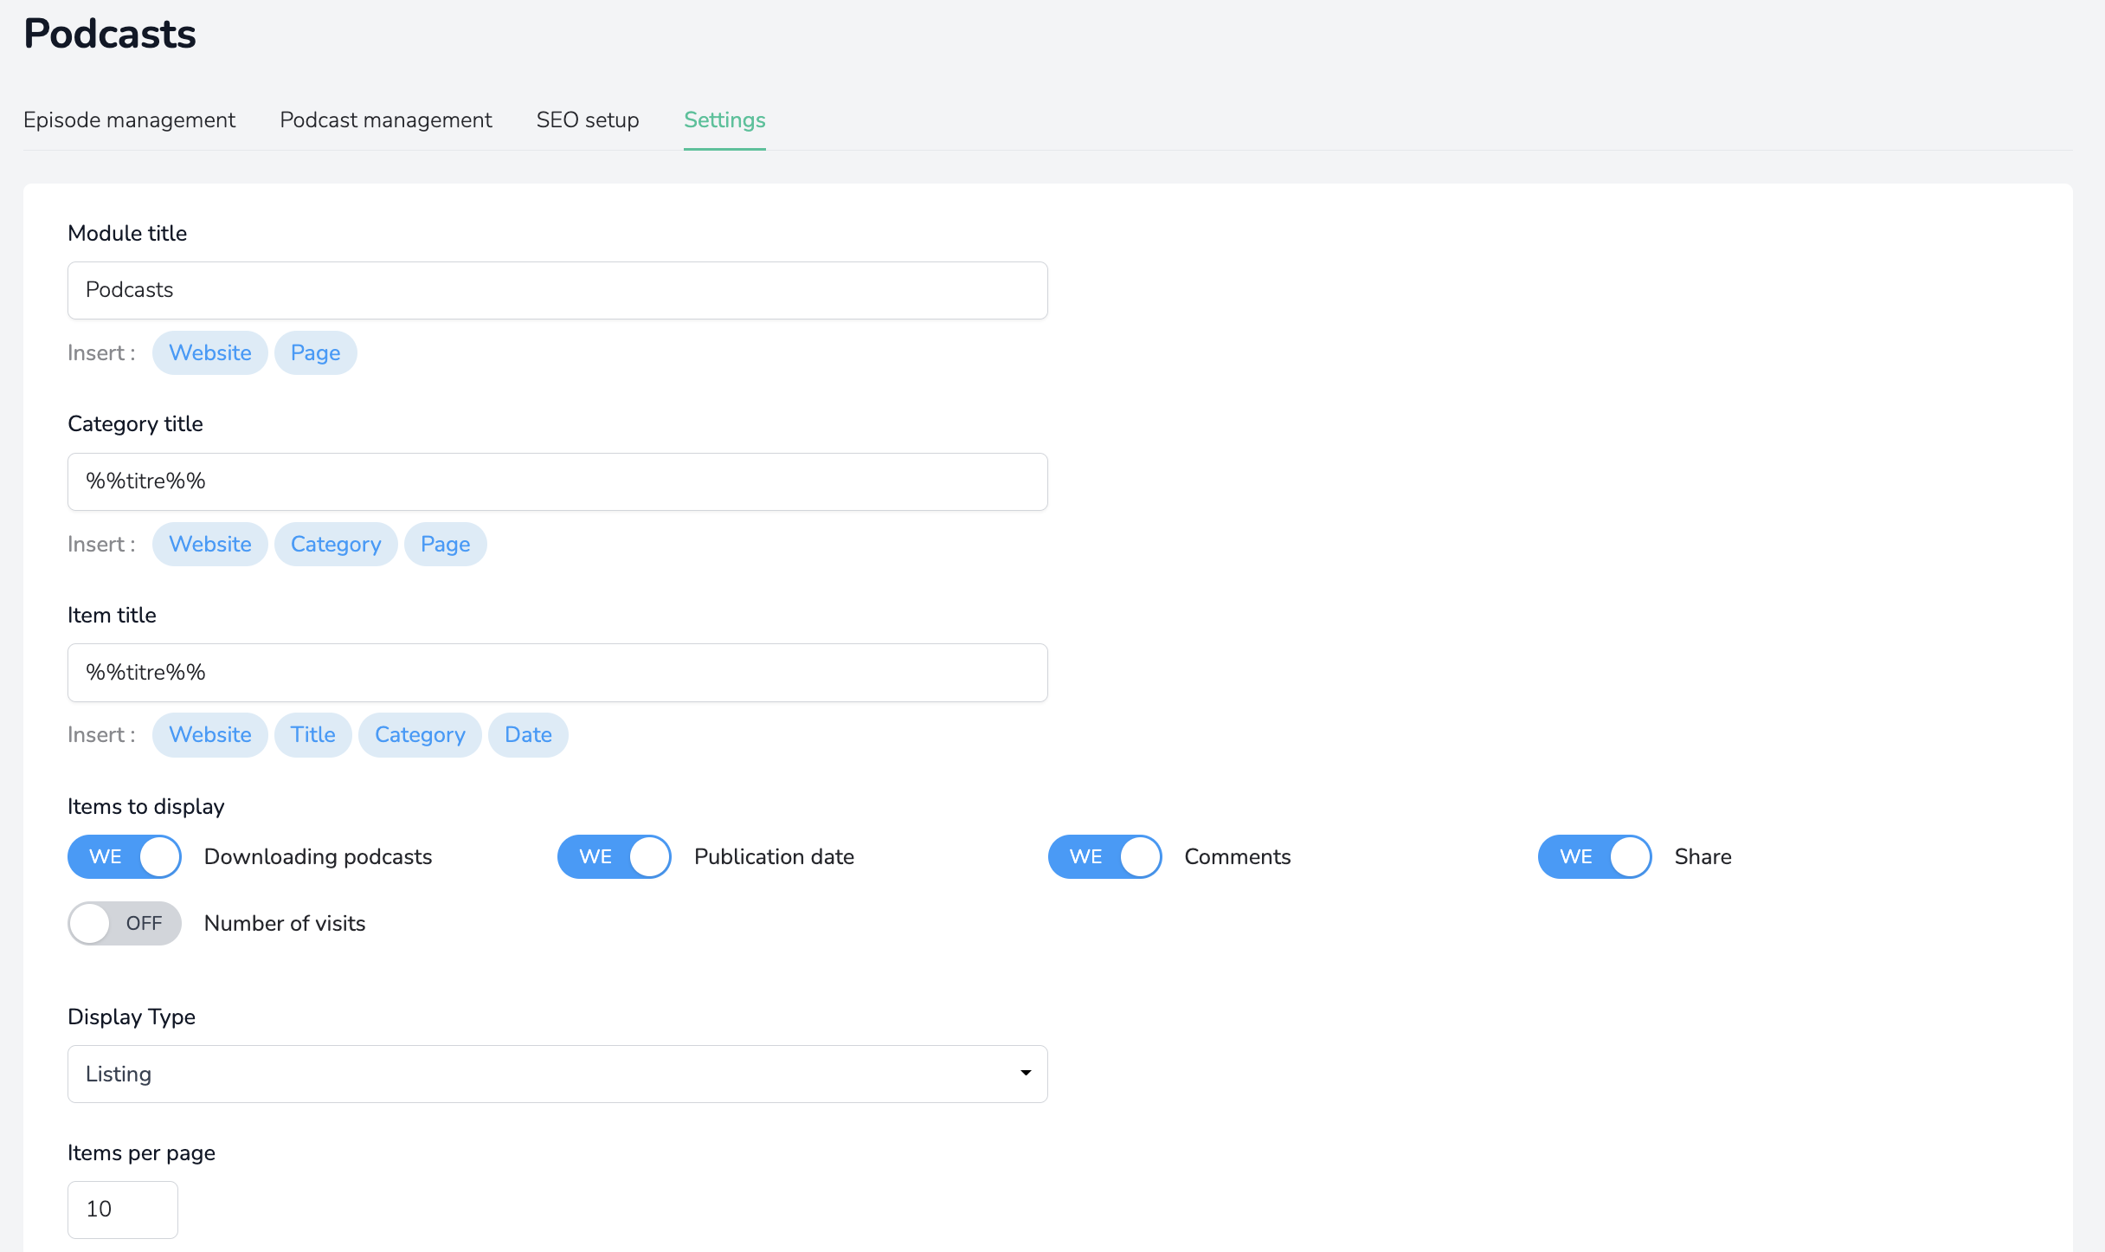2105x1252 pixels.
Task: Toggle the Publication date switch
Action: 615,856
